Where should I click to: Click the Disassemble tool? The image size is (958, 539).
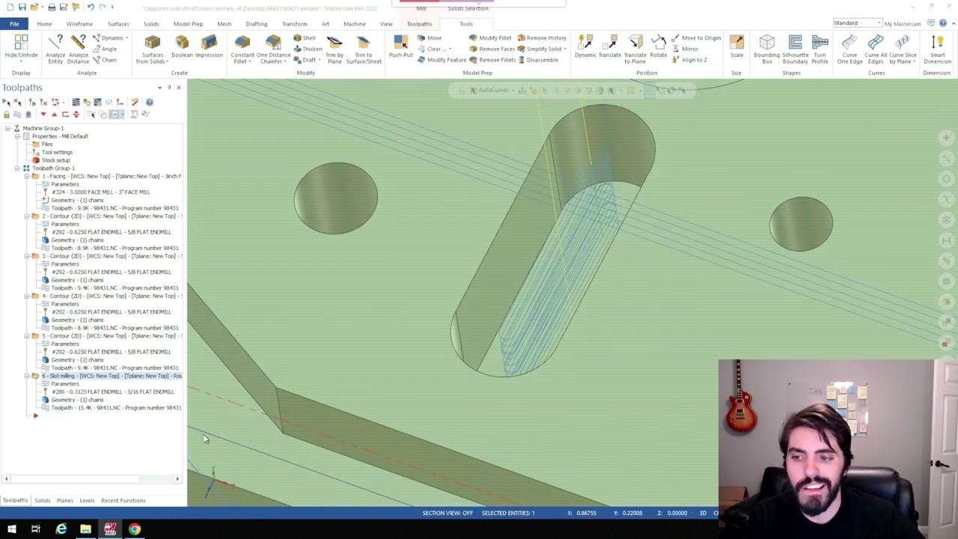click(538, 60)
